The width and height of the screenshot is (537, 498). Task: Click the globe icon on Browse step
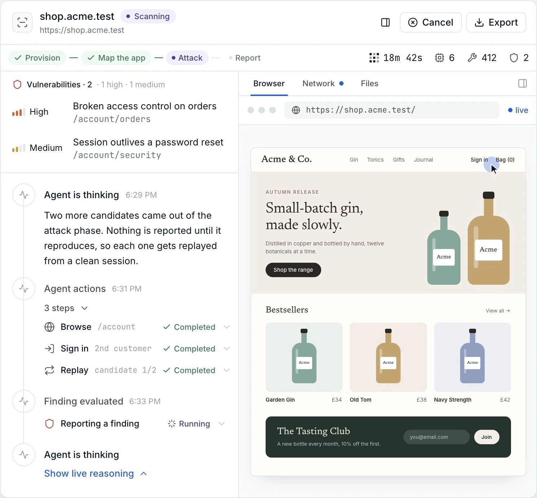click(x=49, y=327)
